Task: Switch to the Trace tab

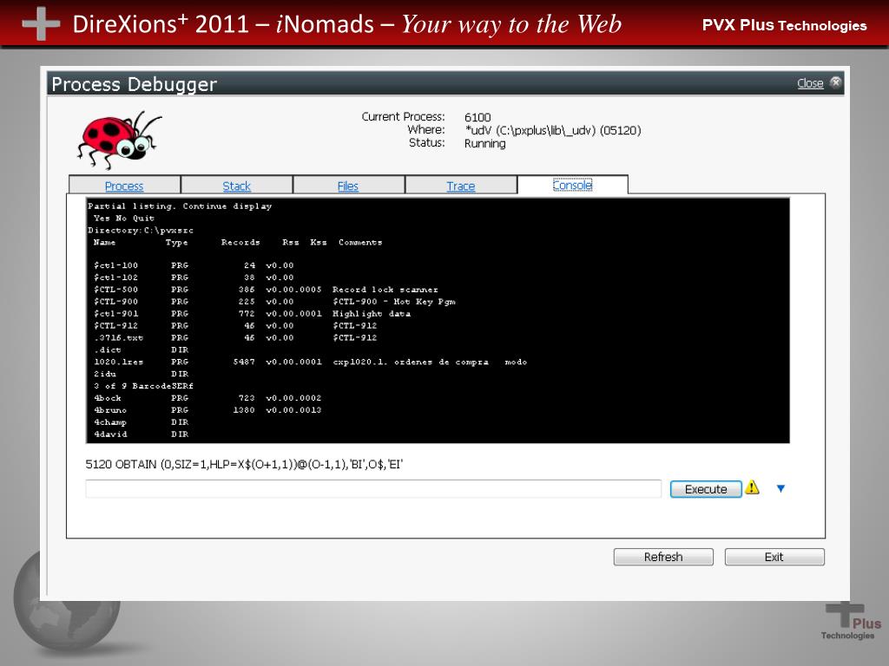Action: (460, 186)
